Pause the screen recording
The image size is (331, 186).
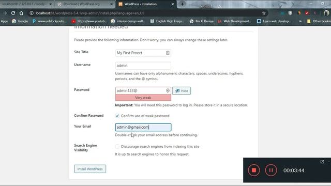(271, 170)
